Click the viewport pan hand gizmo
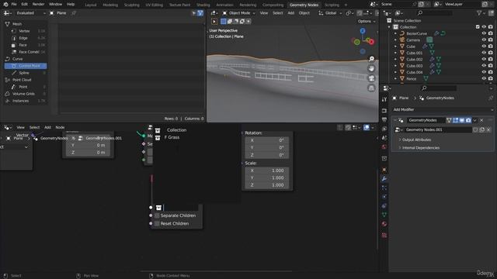497x279 pixels. [x=371, y=69]
